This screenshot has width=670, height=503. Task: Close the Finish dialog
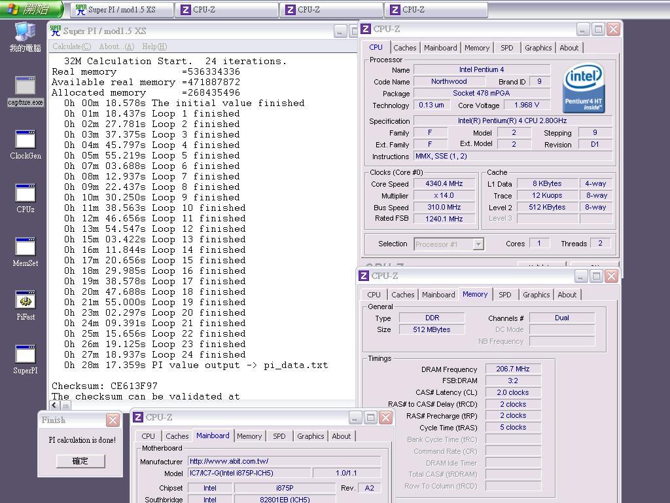pyautogui.click(x=113, y=420)
